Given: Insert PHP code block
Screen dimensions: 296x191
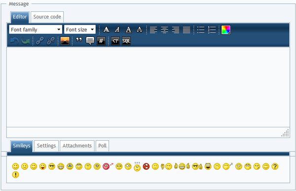Looking at the screenshot, I should coord(115,41).
